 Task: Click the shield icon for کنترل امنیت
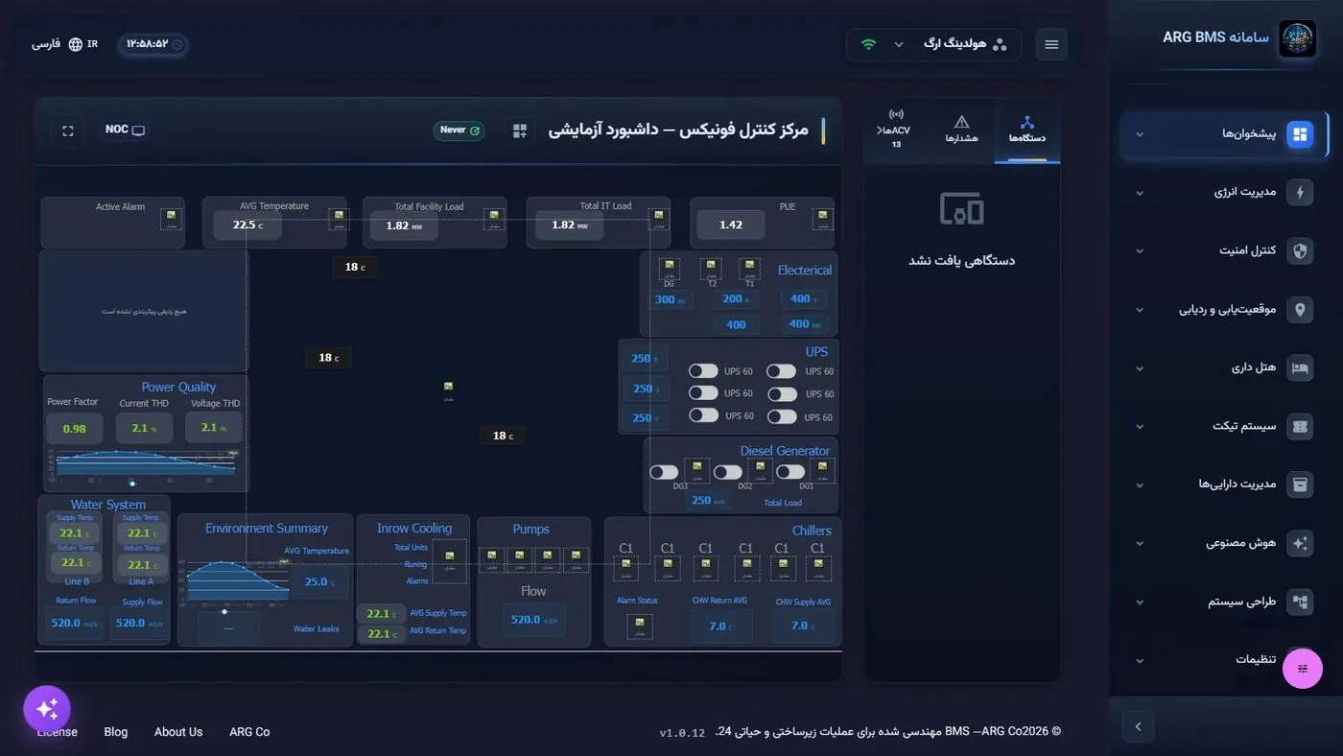1300,251
